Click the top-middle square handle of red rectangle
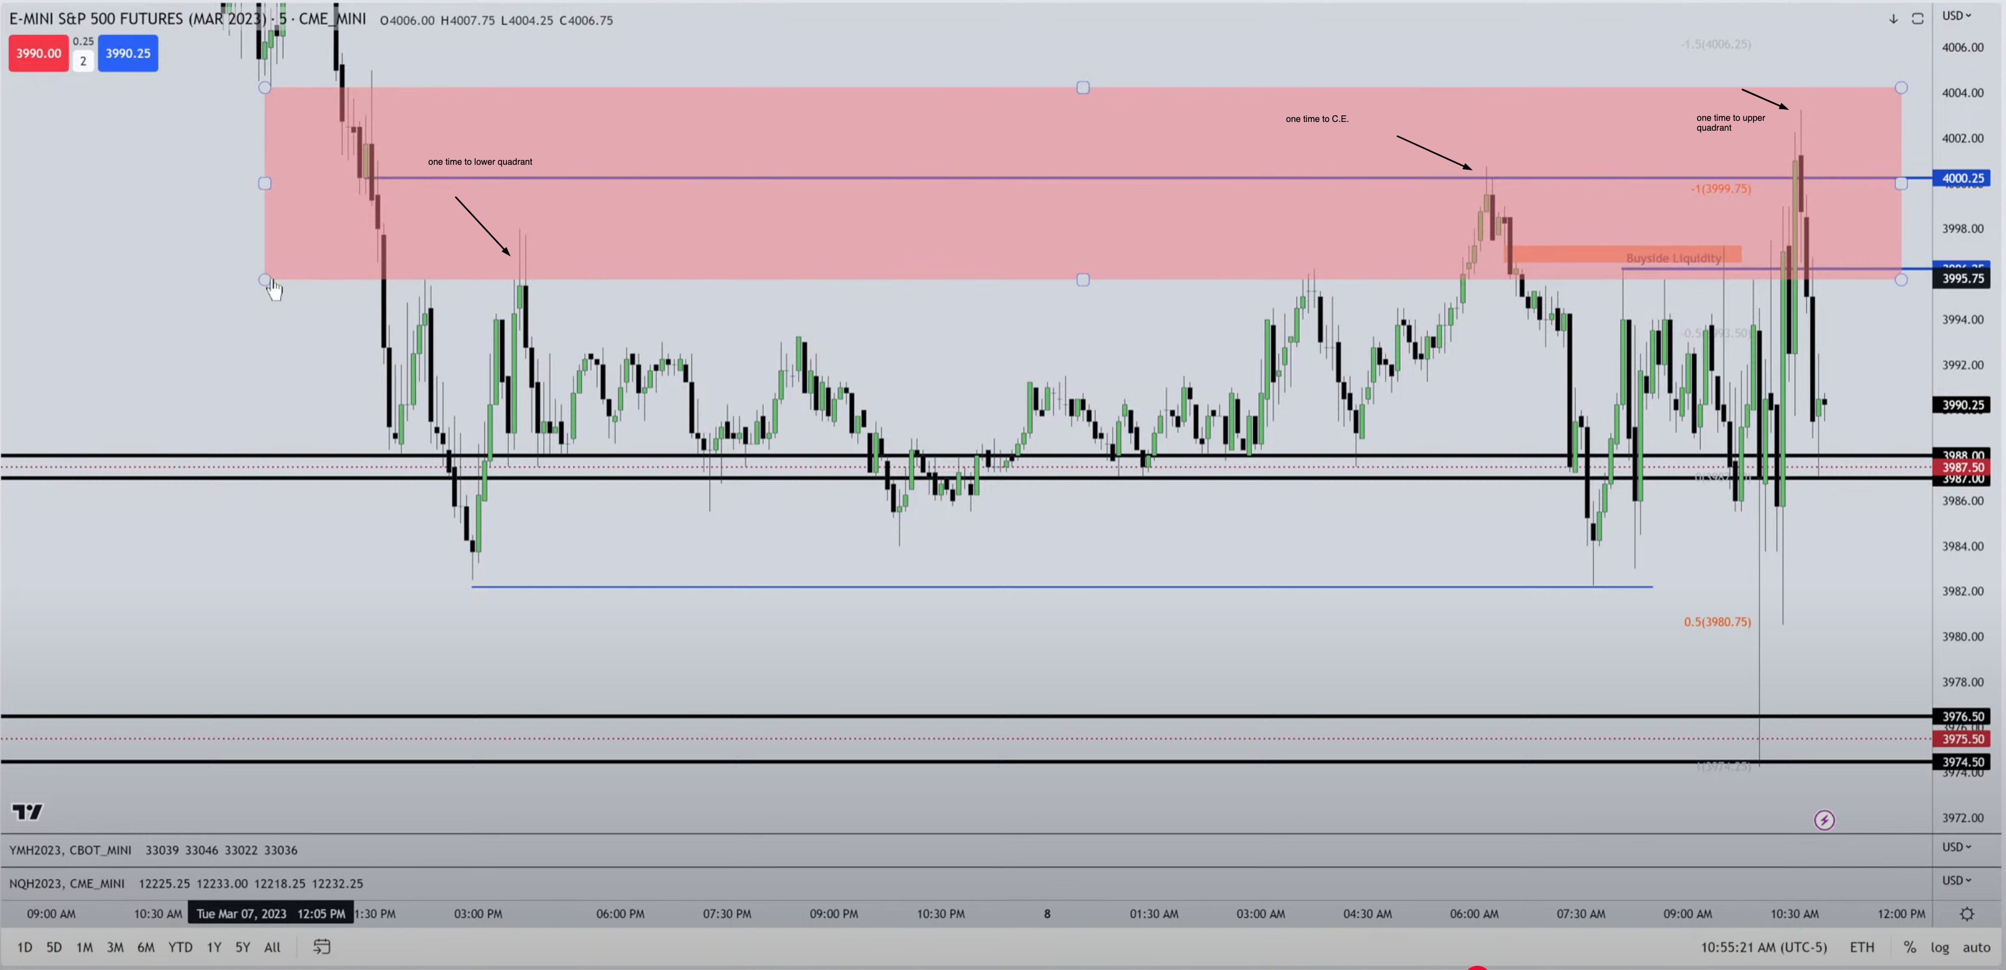The image size is (2006, 970). pos(1083,88)
